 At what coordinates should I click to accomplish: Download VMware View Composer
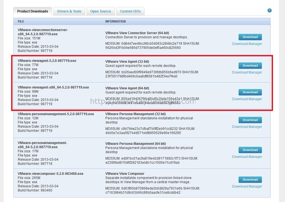pyautogui.click(x=250, y=180)
